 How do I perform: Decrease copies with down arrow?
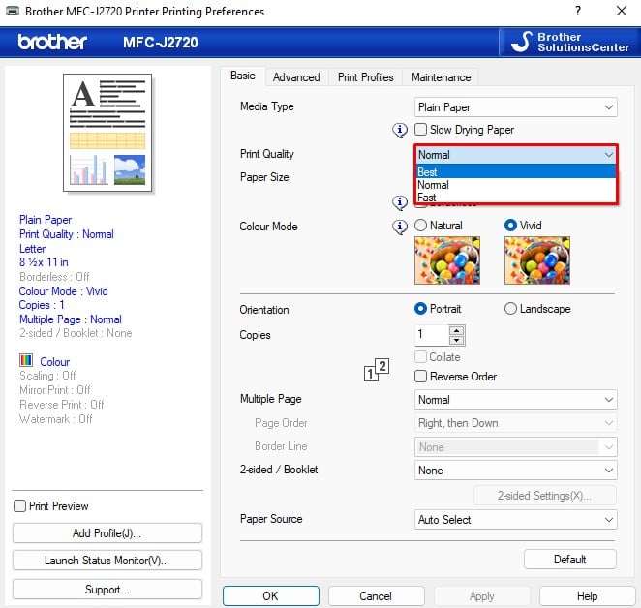coord(456,340)
